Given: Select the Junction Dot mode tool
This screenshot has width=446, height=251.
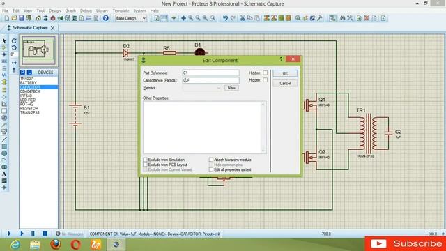Looking at the screenshot, I should (x=4, y=54).
